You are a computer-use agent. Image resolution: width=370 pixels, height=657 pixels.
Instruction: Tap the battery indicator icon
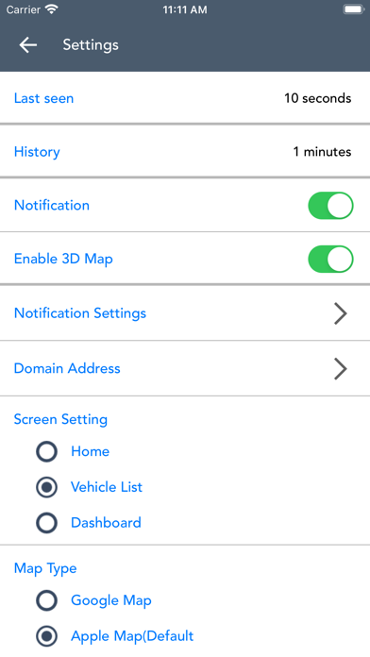point(354,9)
